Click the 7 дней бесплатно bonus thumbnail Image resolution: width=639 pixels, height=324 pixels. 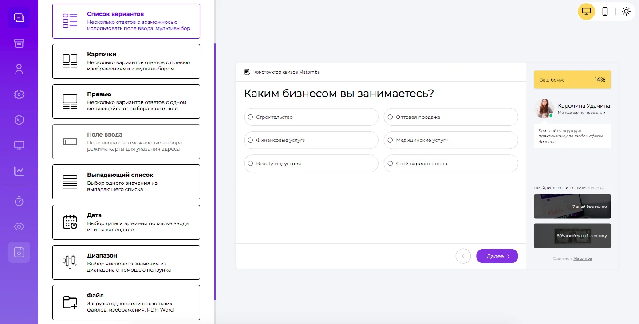(572, 206)
